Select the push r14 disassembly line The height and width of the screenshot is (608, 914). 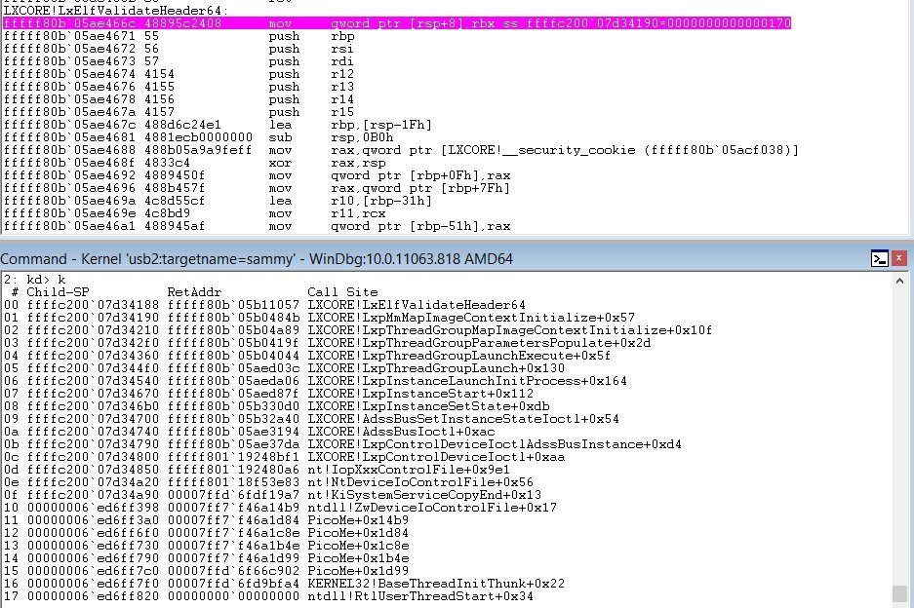click(179, 99)
